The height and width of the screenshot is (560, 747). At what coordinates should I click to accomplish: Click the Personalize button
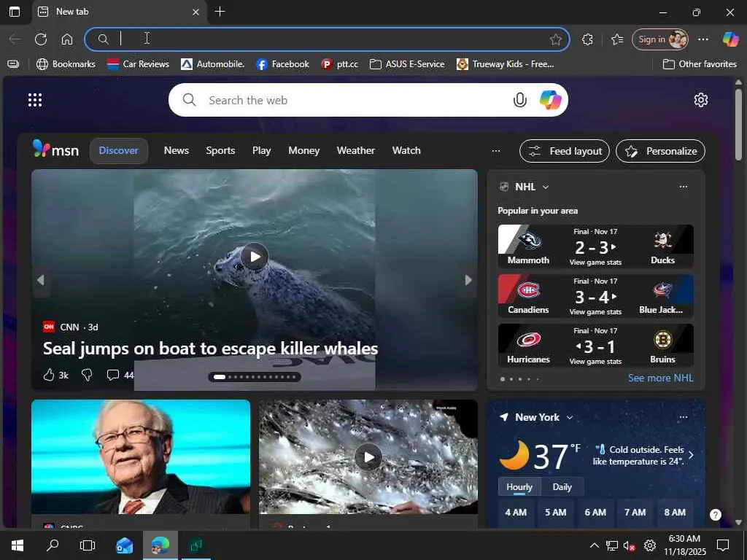pos(660,151)
